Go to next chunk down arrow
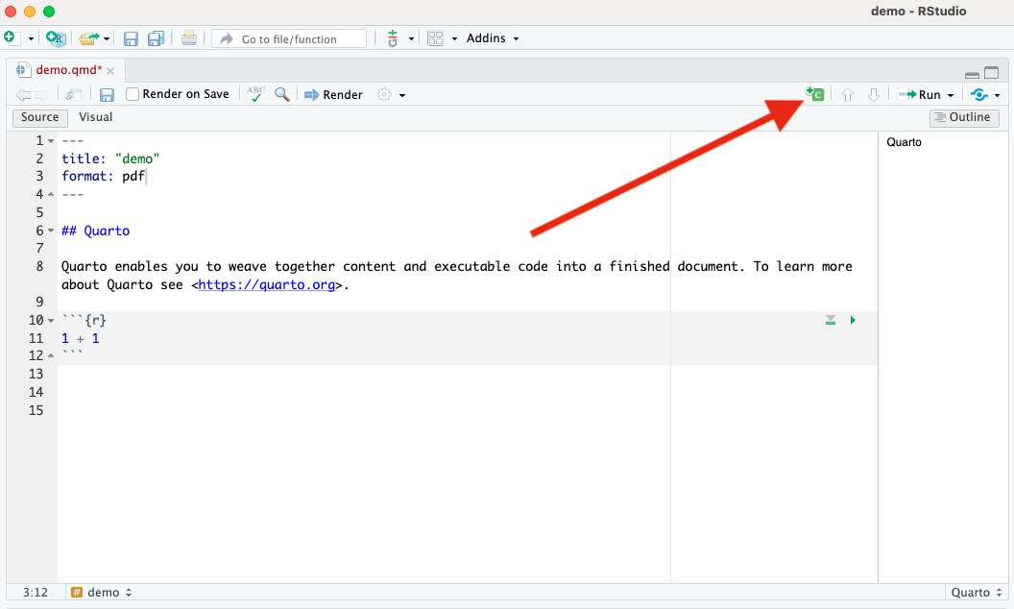This screenshot has height=609, width=1014. coord(874,94)
